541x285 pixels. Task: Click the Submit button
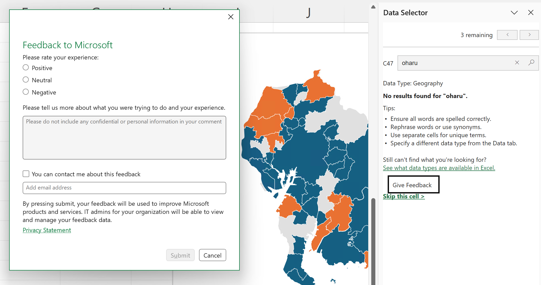coord(180,255)
